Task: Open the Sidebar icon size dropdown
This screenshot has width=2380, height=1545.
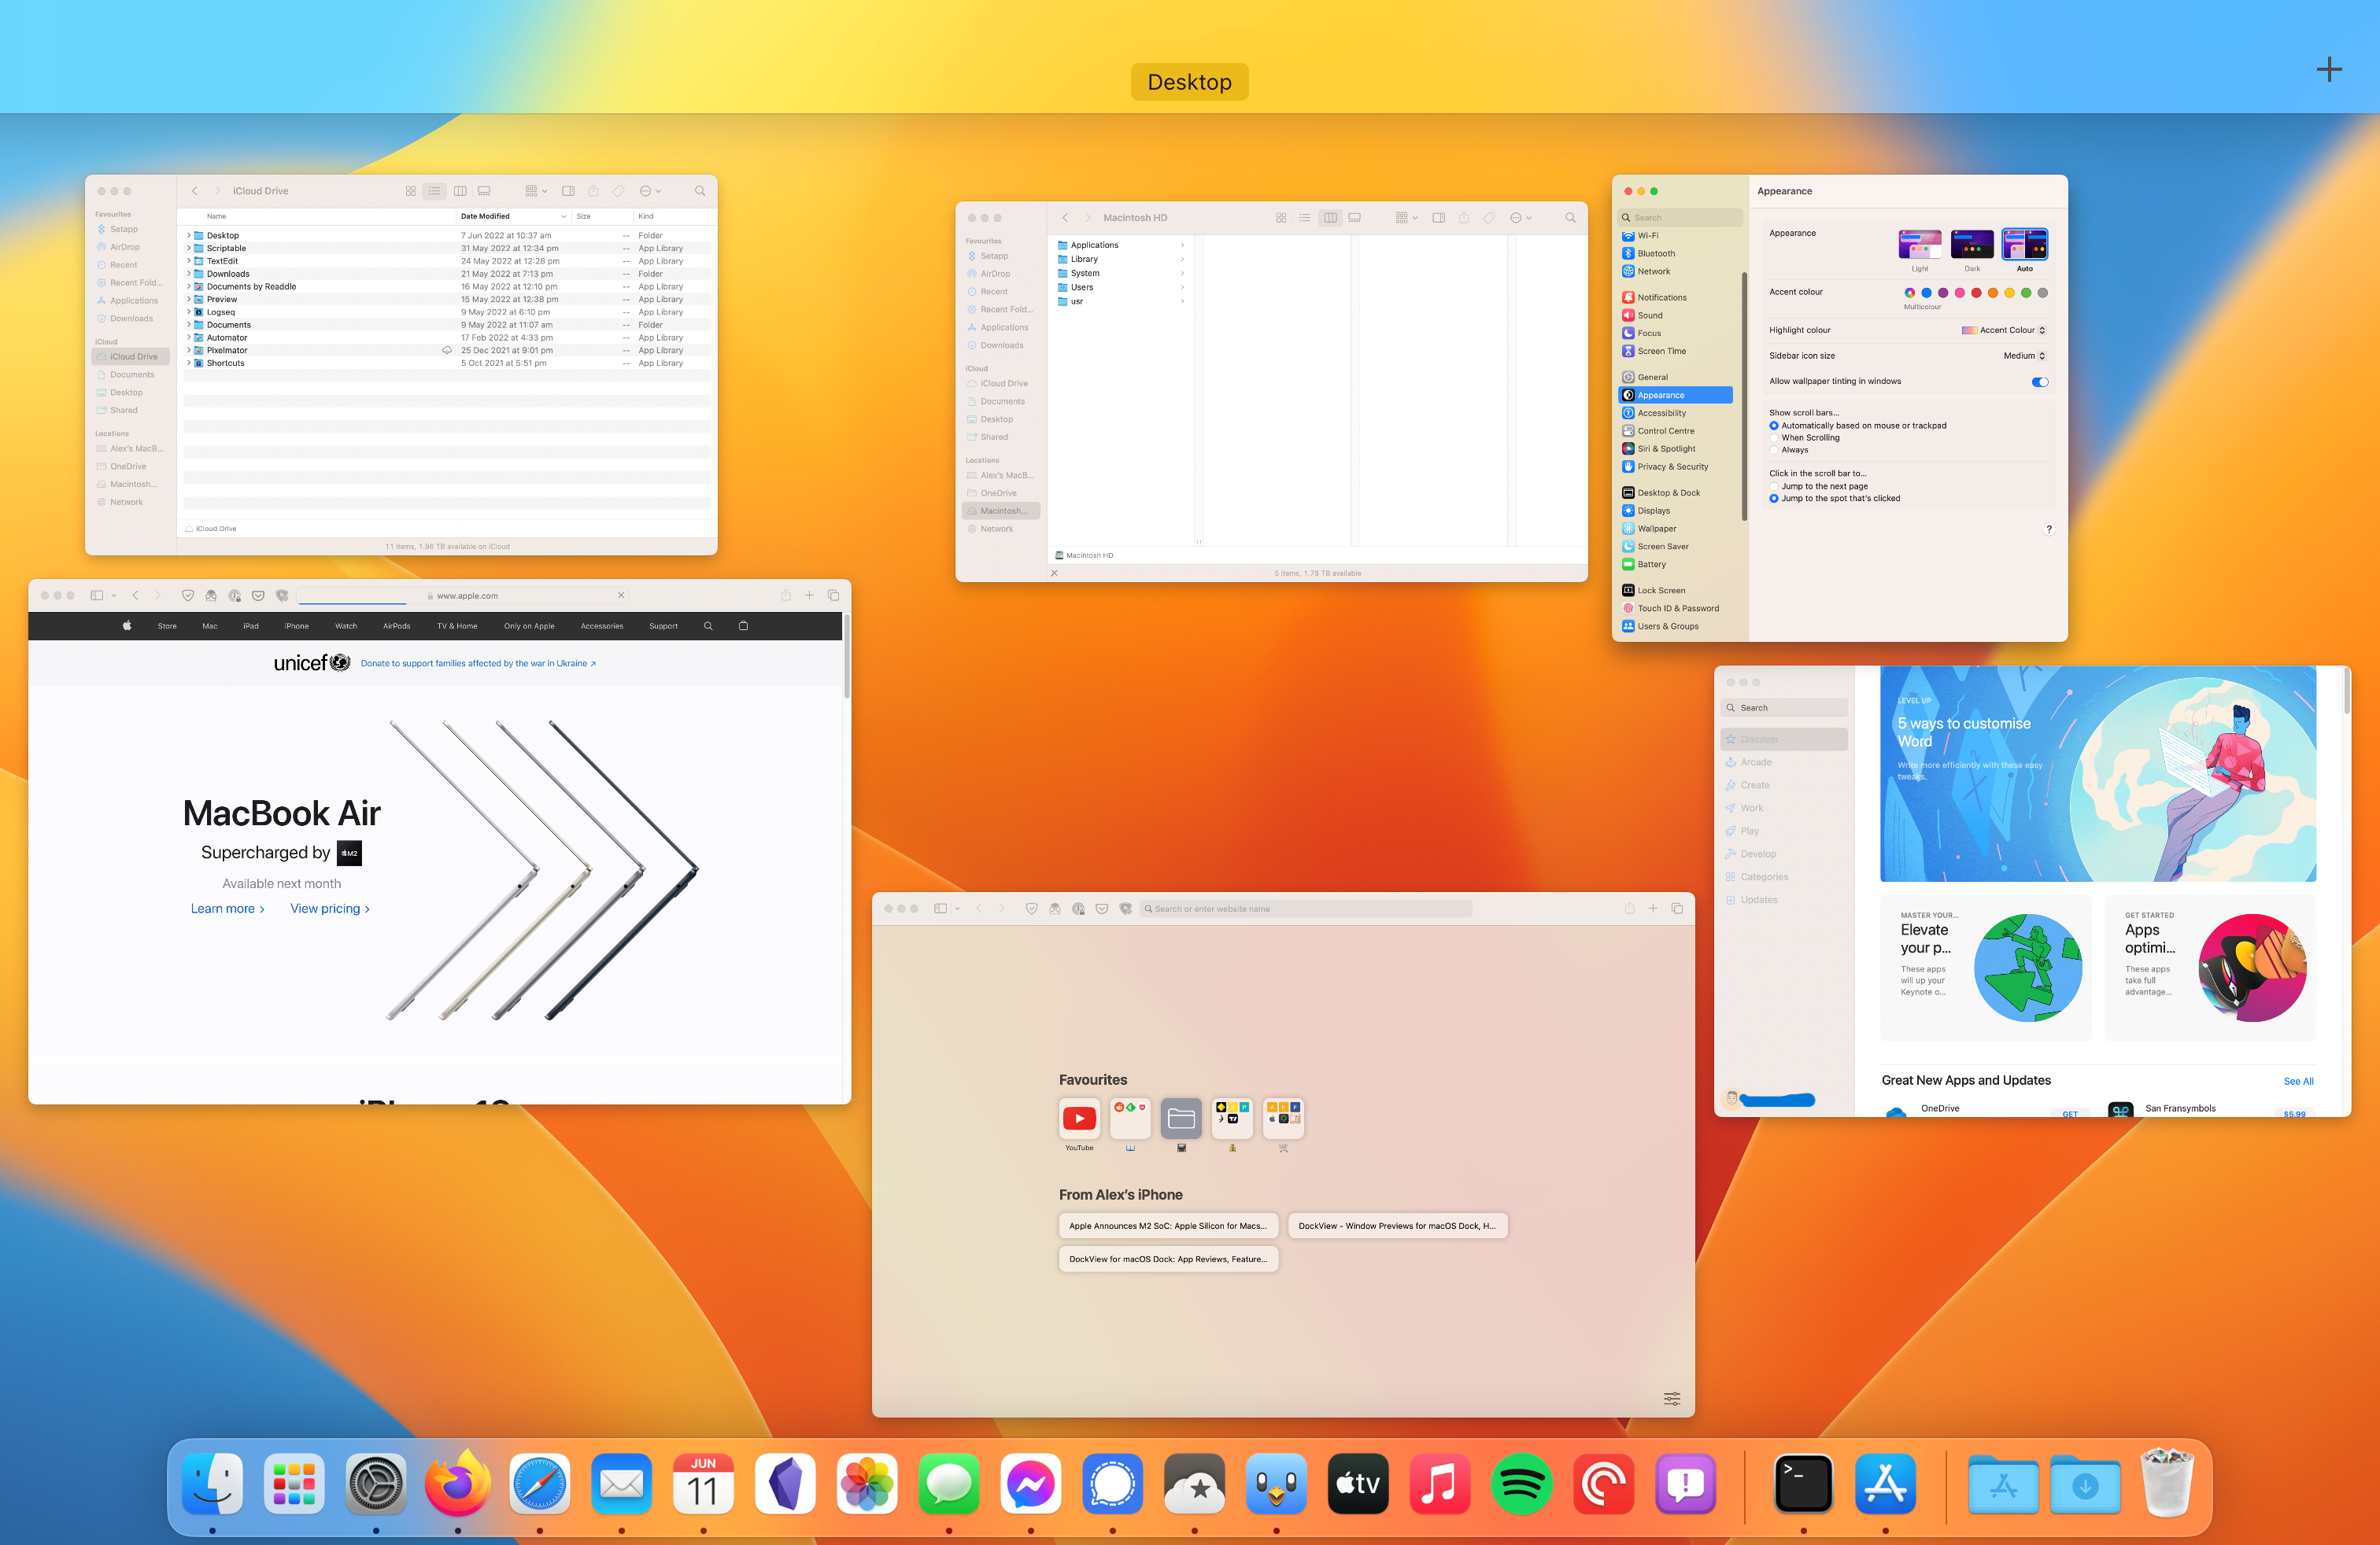Action: pyautogui.click(x=2023, y=355)
